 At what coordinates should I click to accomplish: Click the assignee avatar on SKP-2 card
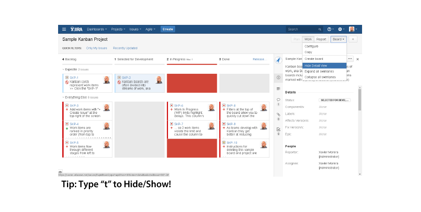pyautogui.click(x=159, y=80)
